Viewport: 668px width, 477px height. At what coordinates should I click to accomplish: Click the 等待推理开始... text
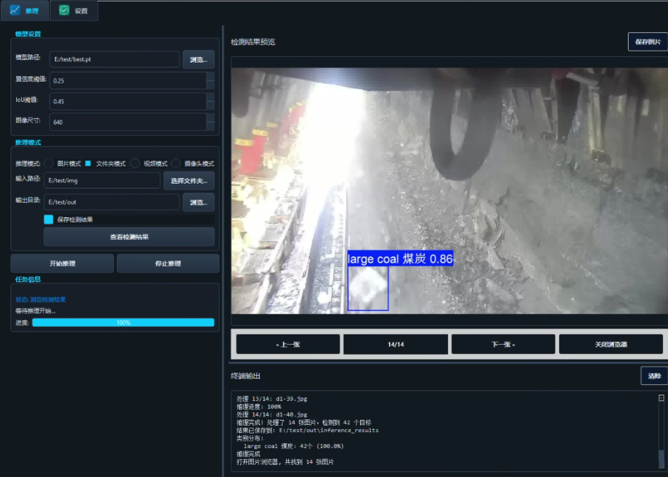[35, 311]
